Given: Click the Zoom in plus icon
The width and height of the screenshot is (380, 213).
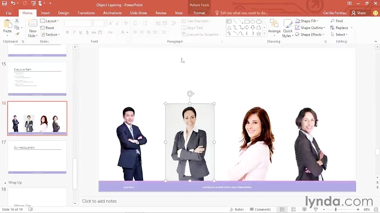Looking at the screenshot, I should 358,209.
